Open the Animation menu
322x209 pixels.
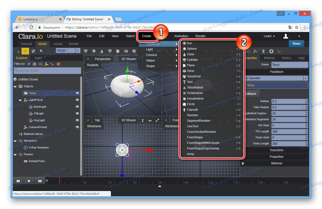[181, 36]
